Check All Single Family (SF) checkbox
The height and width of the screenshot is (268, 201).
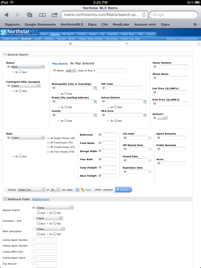pyautogui.click(x=48, y=138)
